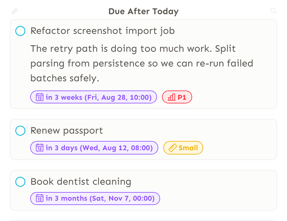Mark Refactor screenshot import job complete
Image resolution: width=287 pixels, height=221 pixels.
pyautogui.click(x=20, y=31)
